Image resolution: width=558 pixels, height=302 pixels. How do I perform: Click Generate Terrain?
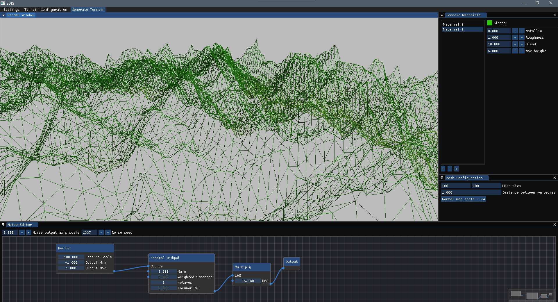pyautogui.click(x=88, y=10)
